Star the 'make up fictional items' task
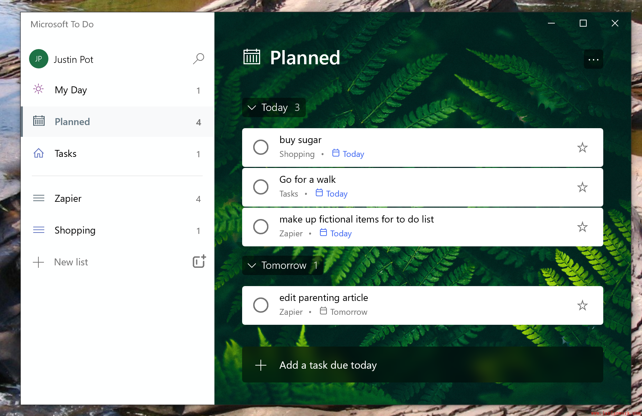 coord(582,227)
